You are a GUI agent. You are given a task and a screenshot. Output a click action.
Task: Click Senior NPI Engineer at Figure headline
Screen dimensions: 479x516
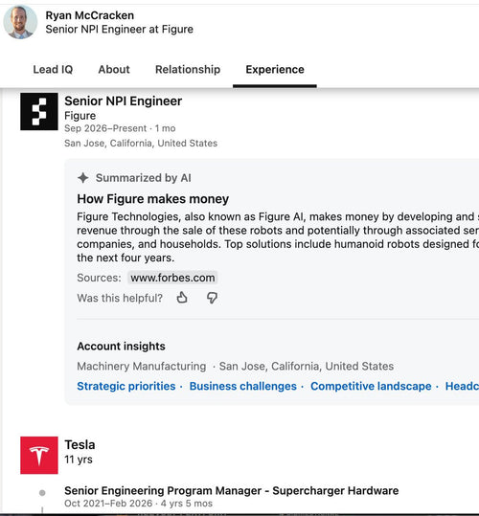point(119,30)
